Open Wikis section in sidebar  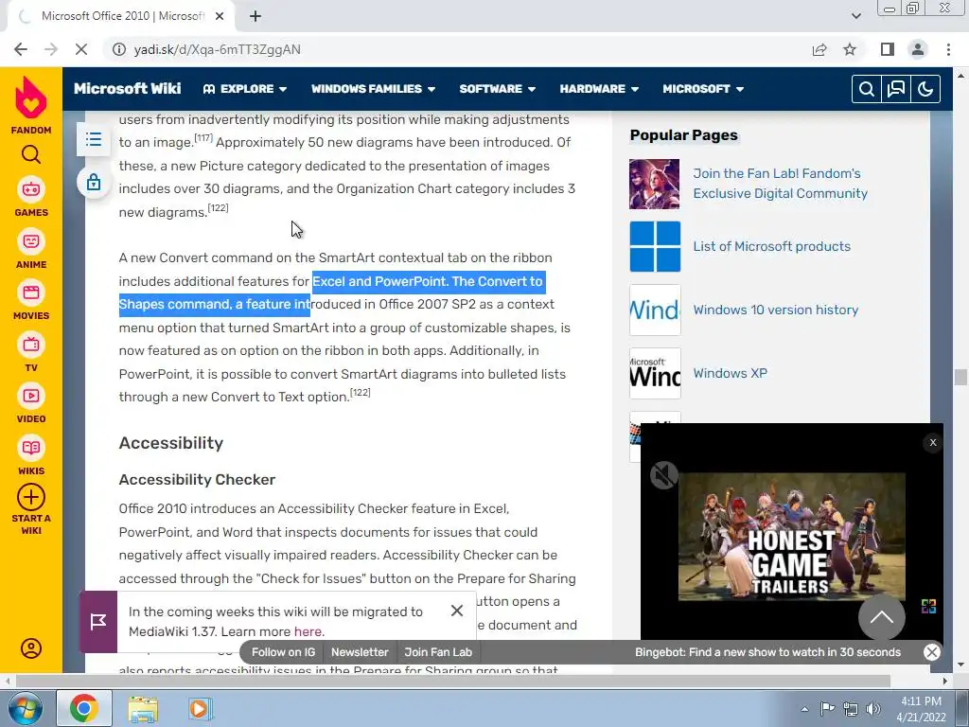tap(31, 455)
